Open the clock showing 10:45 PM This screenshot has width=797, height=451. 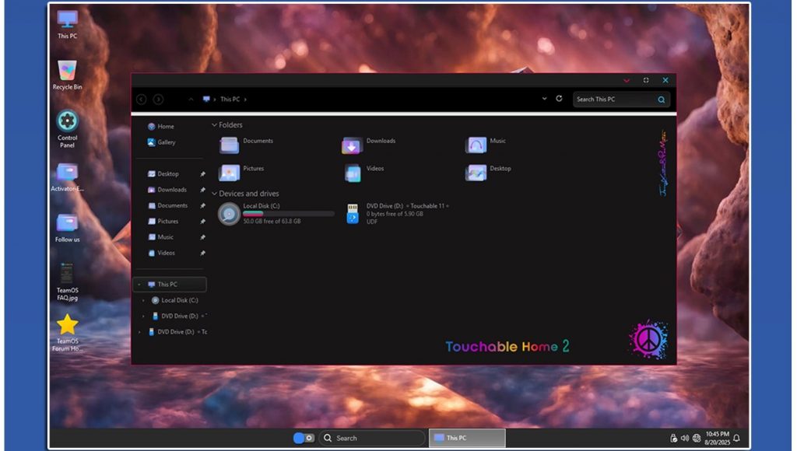(x=717, y=438)
